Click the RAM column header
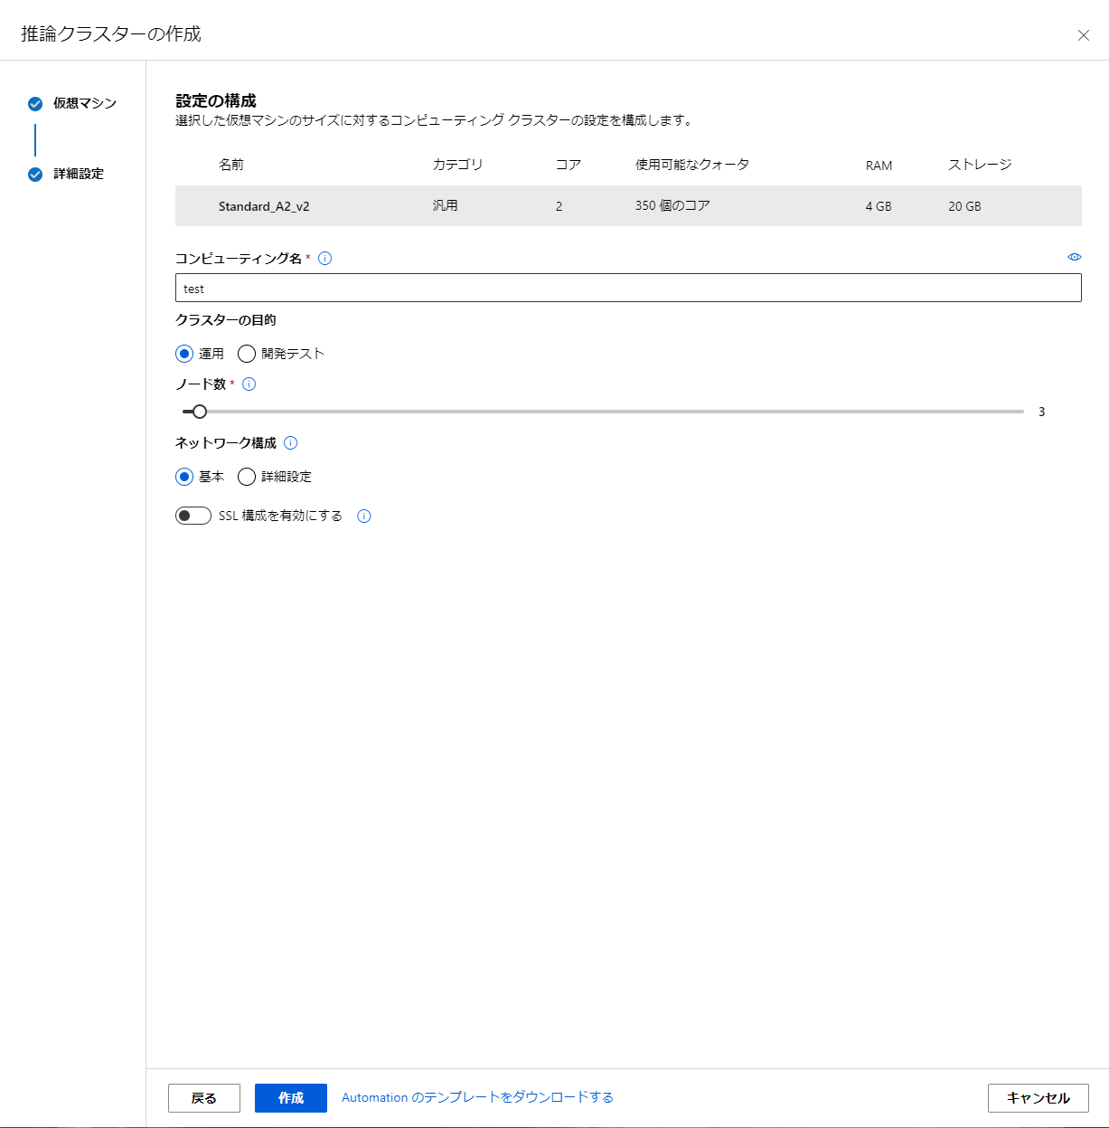Viewport: 1109px width, 1128px height. pyautogui.click(x=879, y=166)
